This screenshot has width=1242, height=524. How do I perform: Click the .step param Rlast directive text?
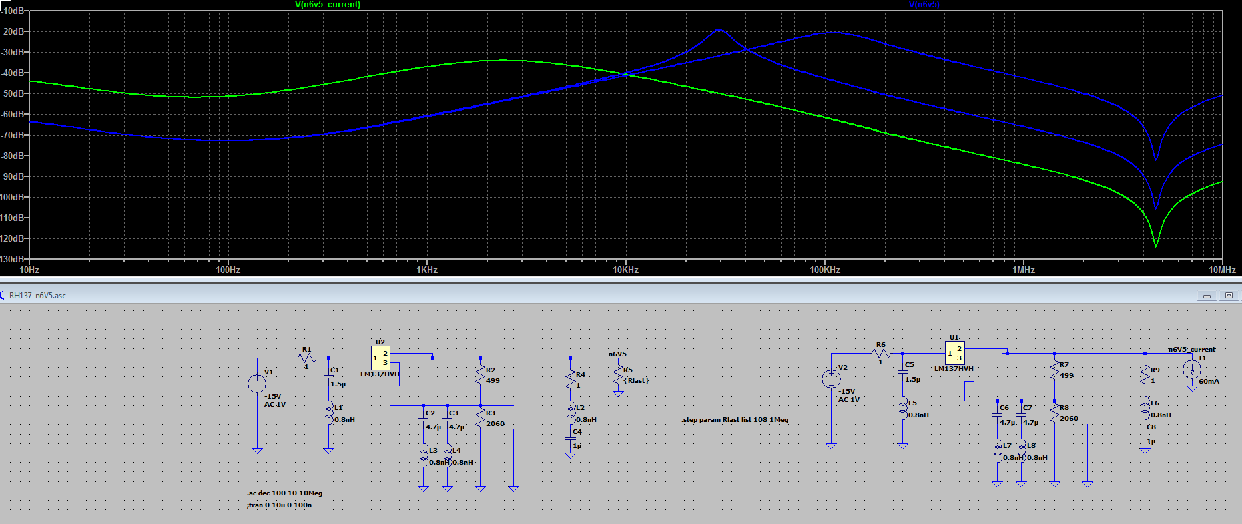pos(735,420)
